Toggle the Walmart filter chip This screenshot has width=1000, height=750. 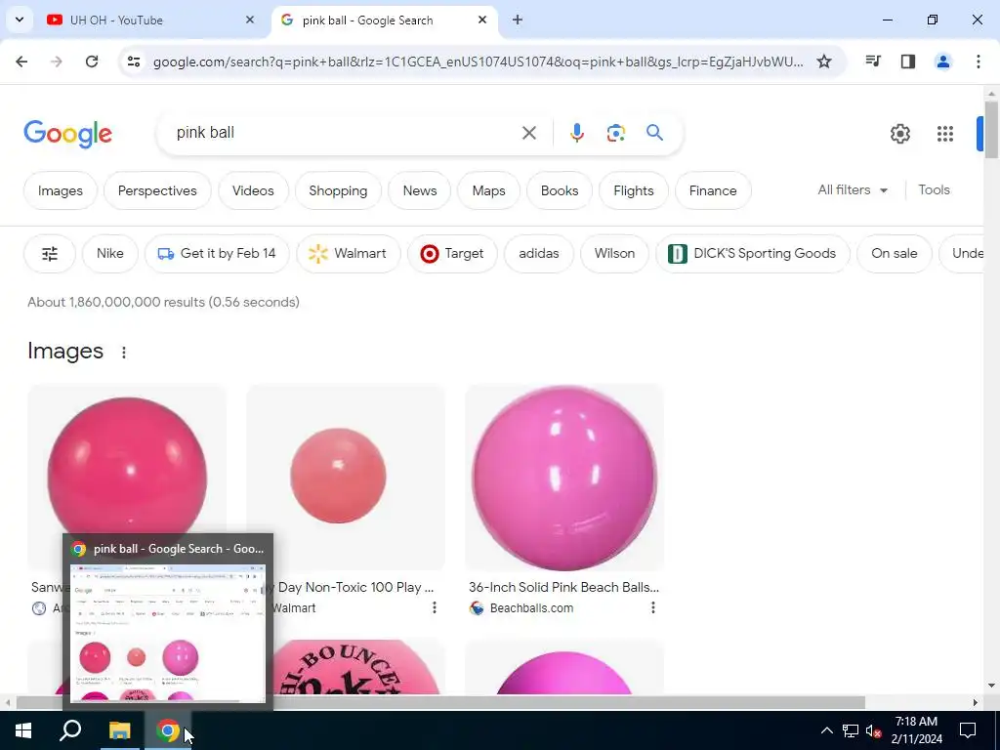pyautogui.click(x=349, y=254)
